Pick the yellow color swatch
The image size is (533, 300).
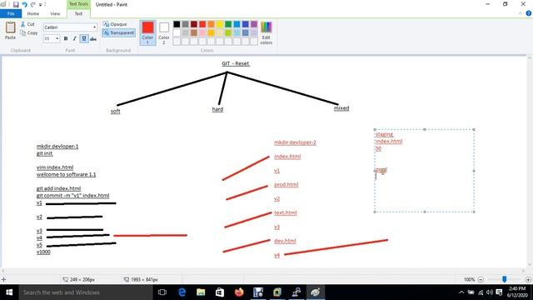(x=220, y=24)
